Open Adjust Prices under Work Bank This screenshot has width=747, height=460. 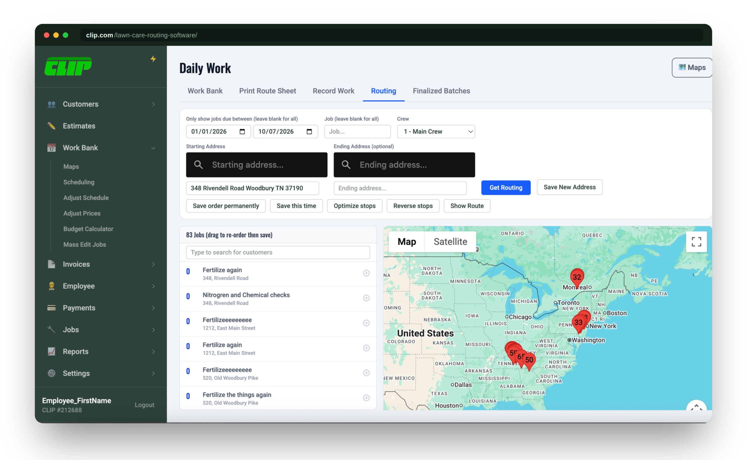82,214
